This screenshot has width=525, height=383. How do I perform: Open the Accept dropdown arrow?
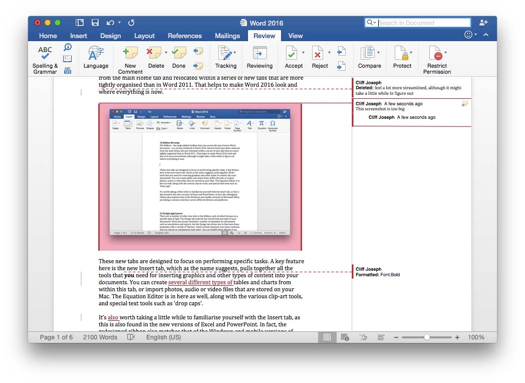coord(304,53)
